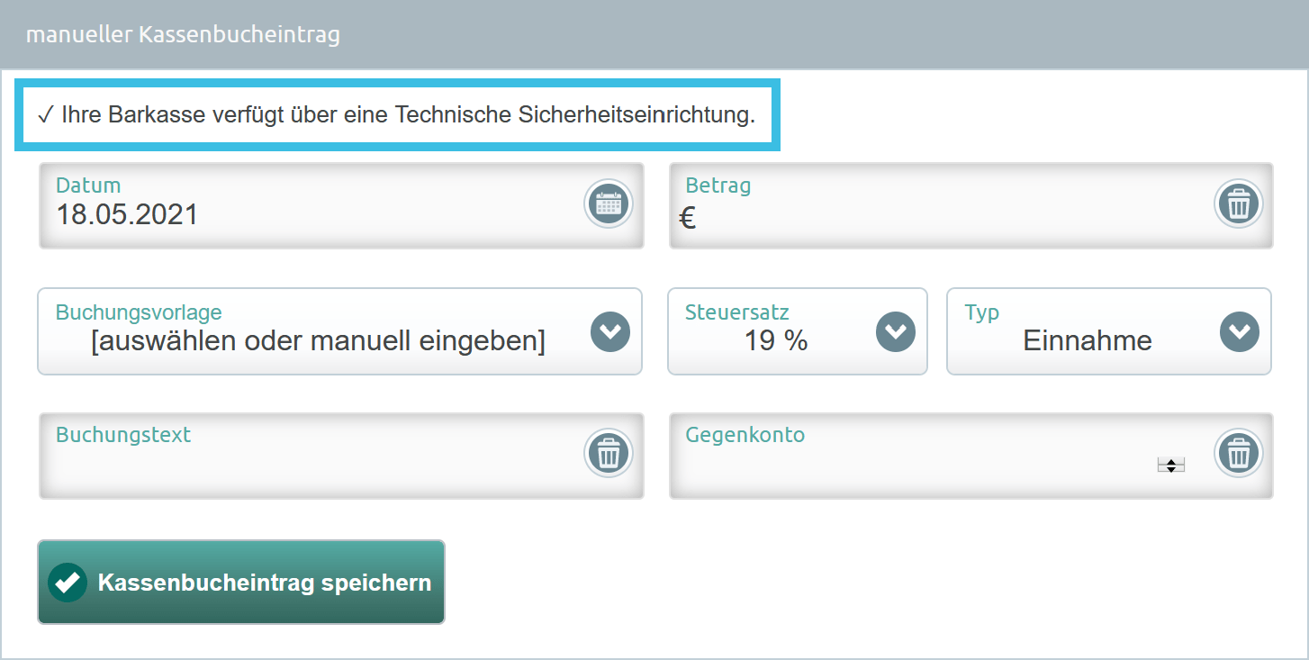1309x660 pixels.
Task: Open the Buchungsvorlage selection showing [auswählen oder manuell eingeben]
Action: 339,331
